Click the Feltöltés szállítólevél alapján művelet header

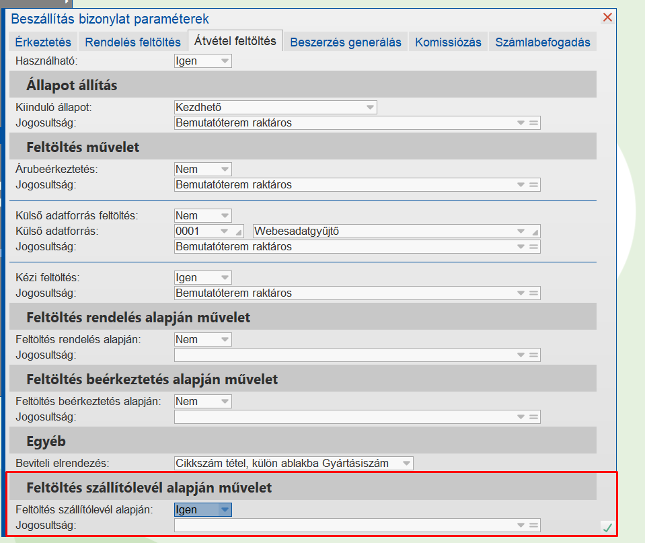coord(303,487)
